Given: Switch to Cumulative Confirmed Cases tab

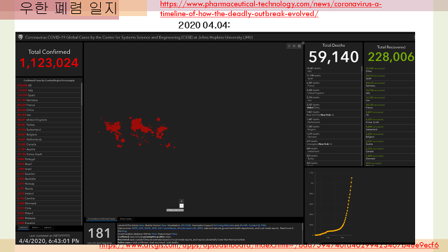Looking at the screenshot, I should point(101,219).
